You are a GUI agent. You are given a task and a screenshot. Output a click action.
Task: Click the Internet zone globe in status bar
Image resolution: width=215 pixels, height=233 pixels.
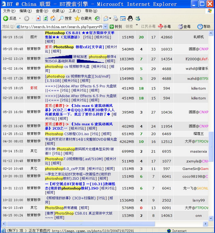coord(169,231)
